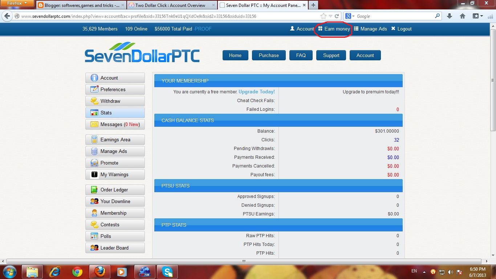Open Messages in the sidebar
The width and height of the screenshot is (496, 279).
[x=115, y=124]
